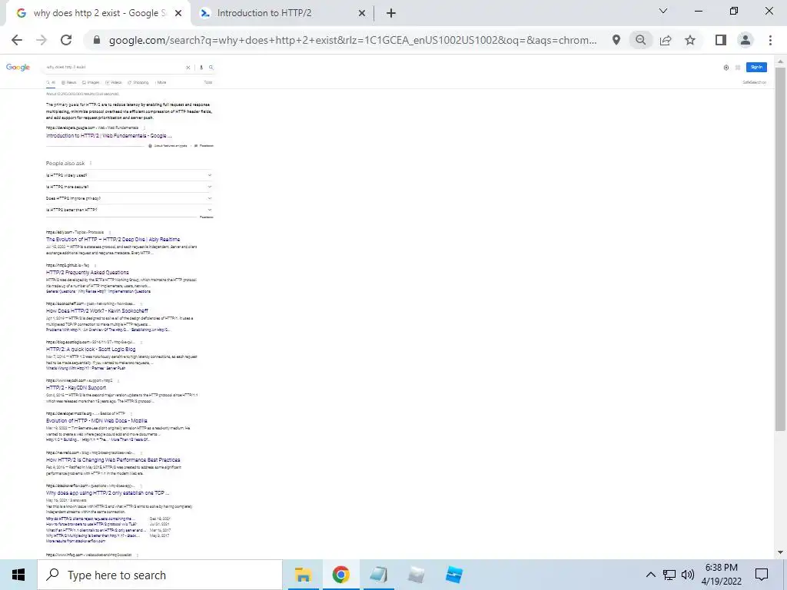The image size is (787, 590).
Task: Open 'HTTP/2 Frequently Asked Questions' result
Action: coord(88,273)
